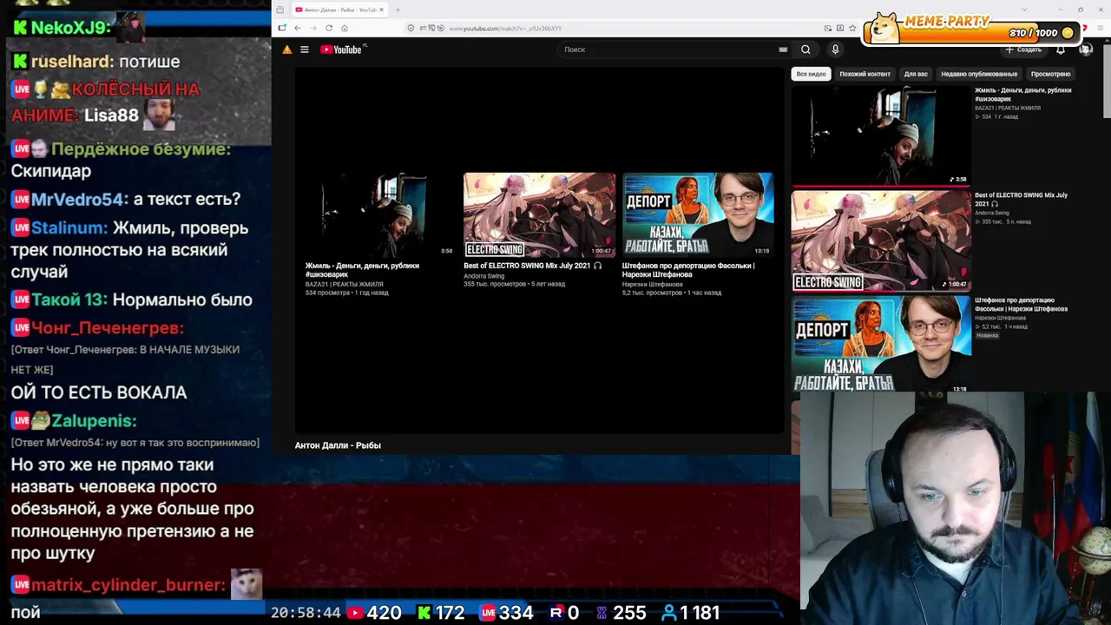
Task: Click video title Антон Далли - Рыбы
Action: click(x=338, y=445)
